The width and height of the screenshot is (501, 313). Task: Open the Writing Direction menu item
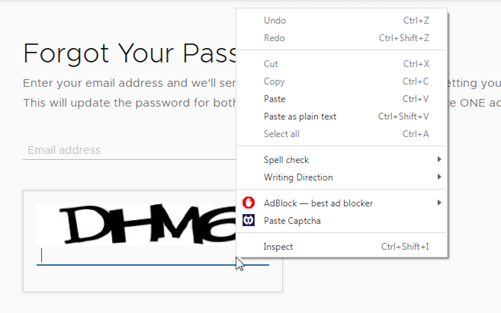tap(342, 177)
